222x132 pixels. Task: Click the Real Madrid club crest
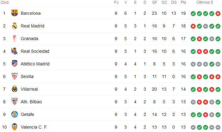coord(15,26)
